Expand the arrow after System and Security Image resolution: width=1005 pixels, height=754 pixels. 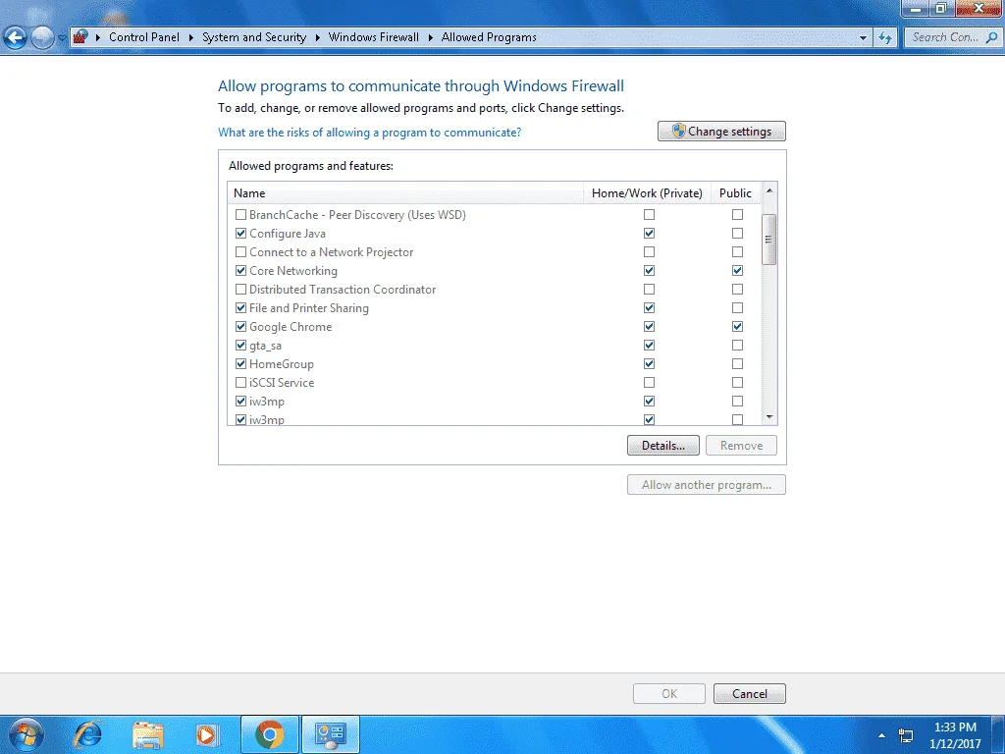click(x=317, y=37)
